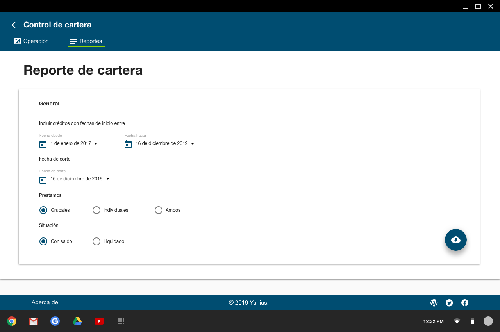The width and height of the screenshot is (500, 332).
Task: Click the calendar icon for Fecha desde
Action: tap(43, 144)
